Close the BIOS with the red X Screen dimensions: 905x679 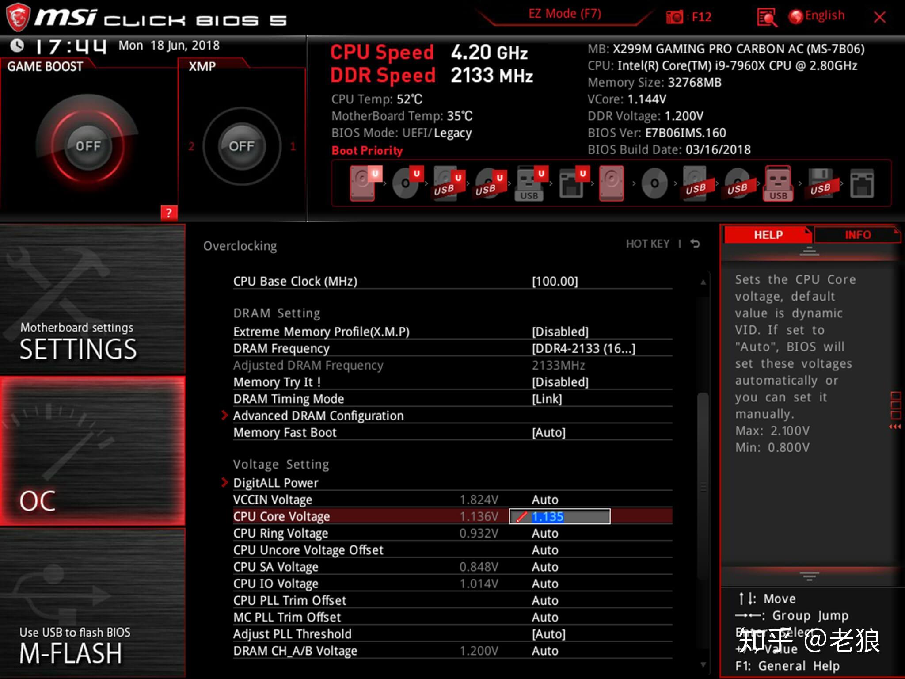(x=879, y=17)
